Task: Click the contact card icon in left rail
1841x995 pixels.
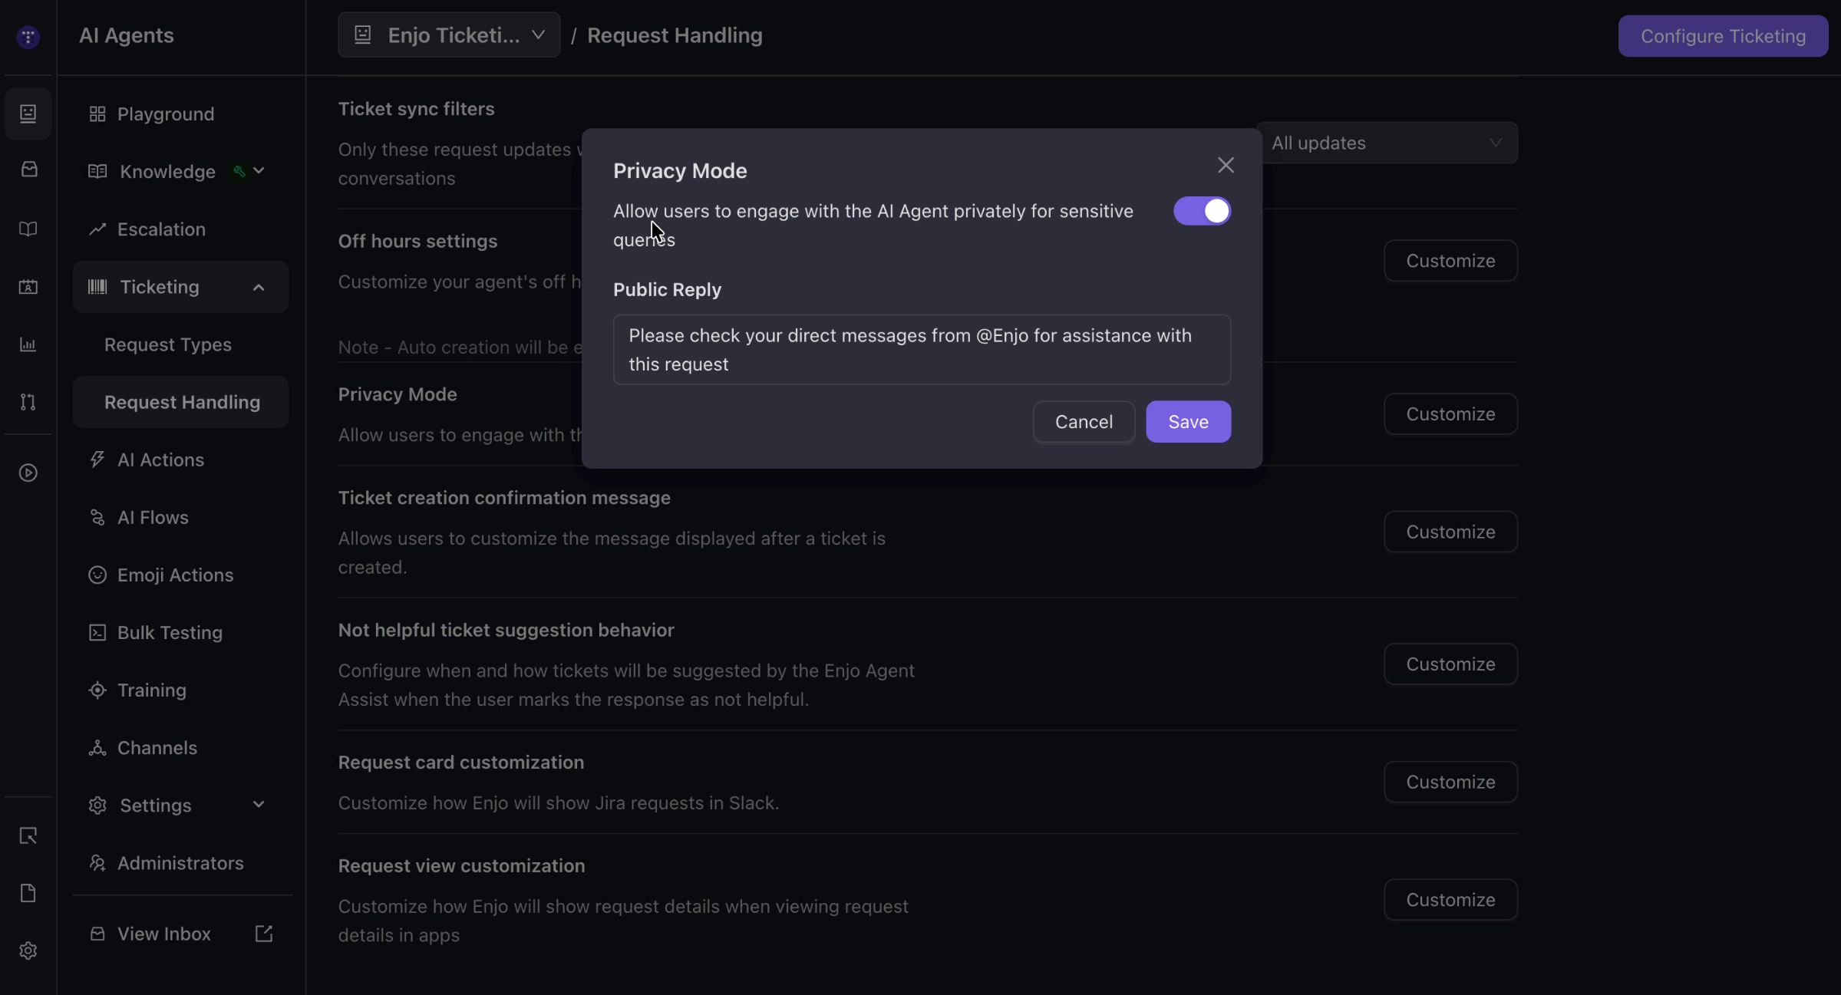Action: (28, 286)
